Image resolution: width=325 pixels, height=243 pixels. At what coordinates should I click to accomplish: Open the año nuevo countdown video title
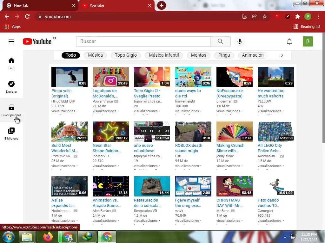[x=144, y=148]
